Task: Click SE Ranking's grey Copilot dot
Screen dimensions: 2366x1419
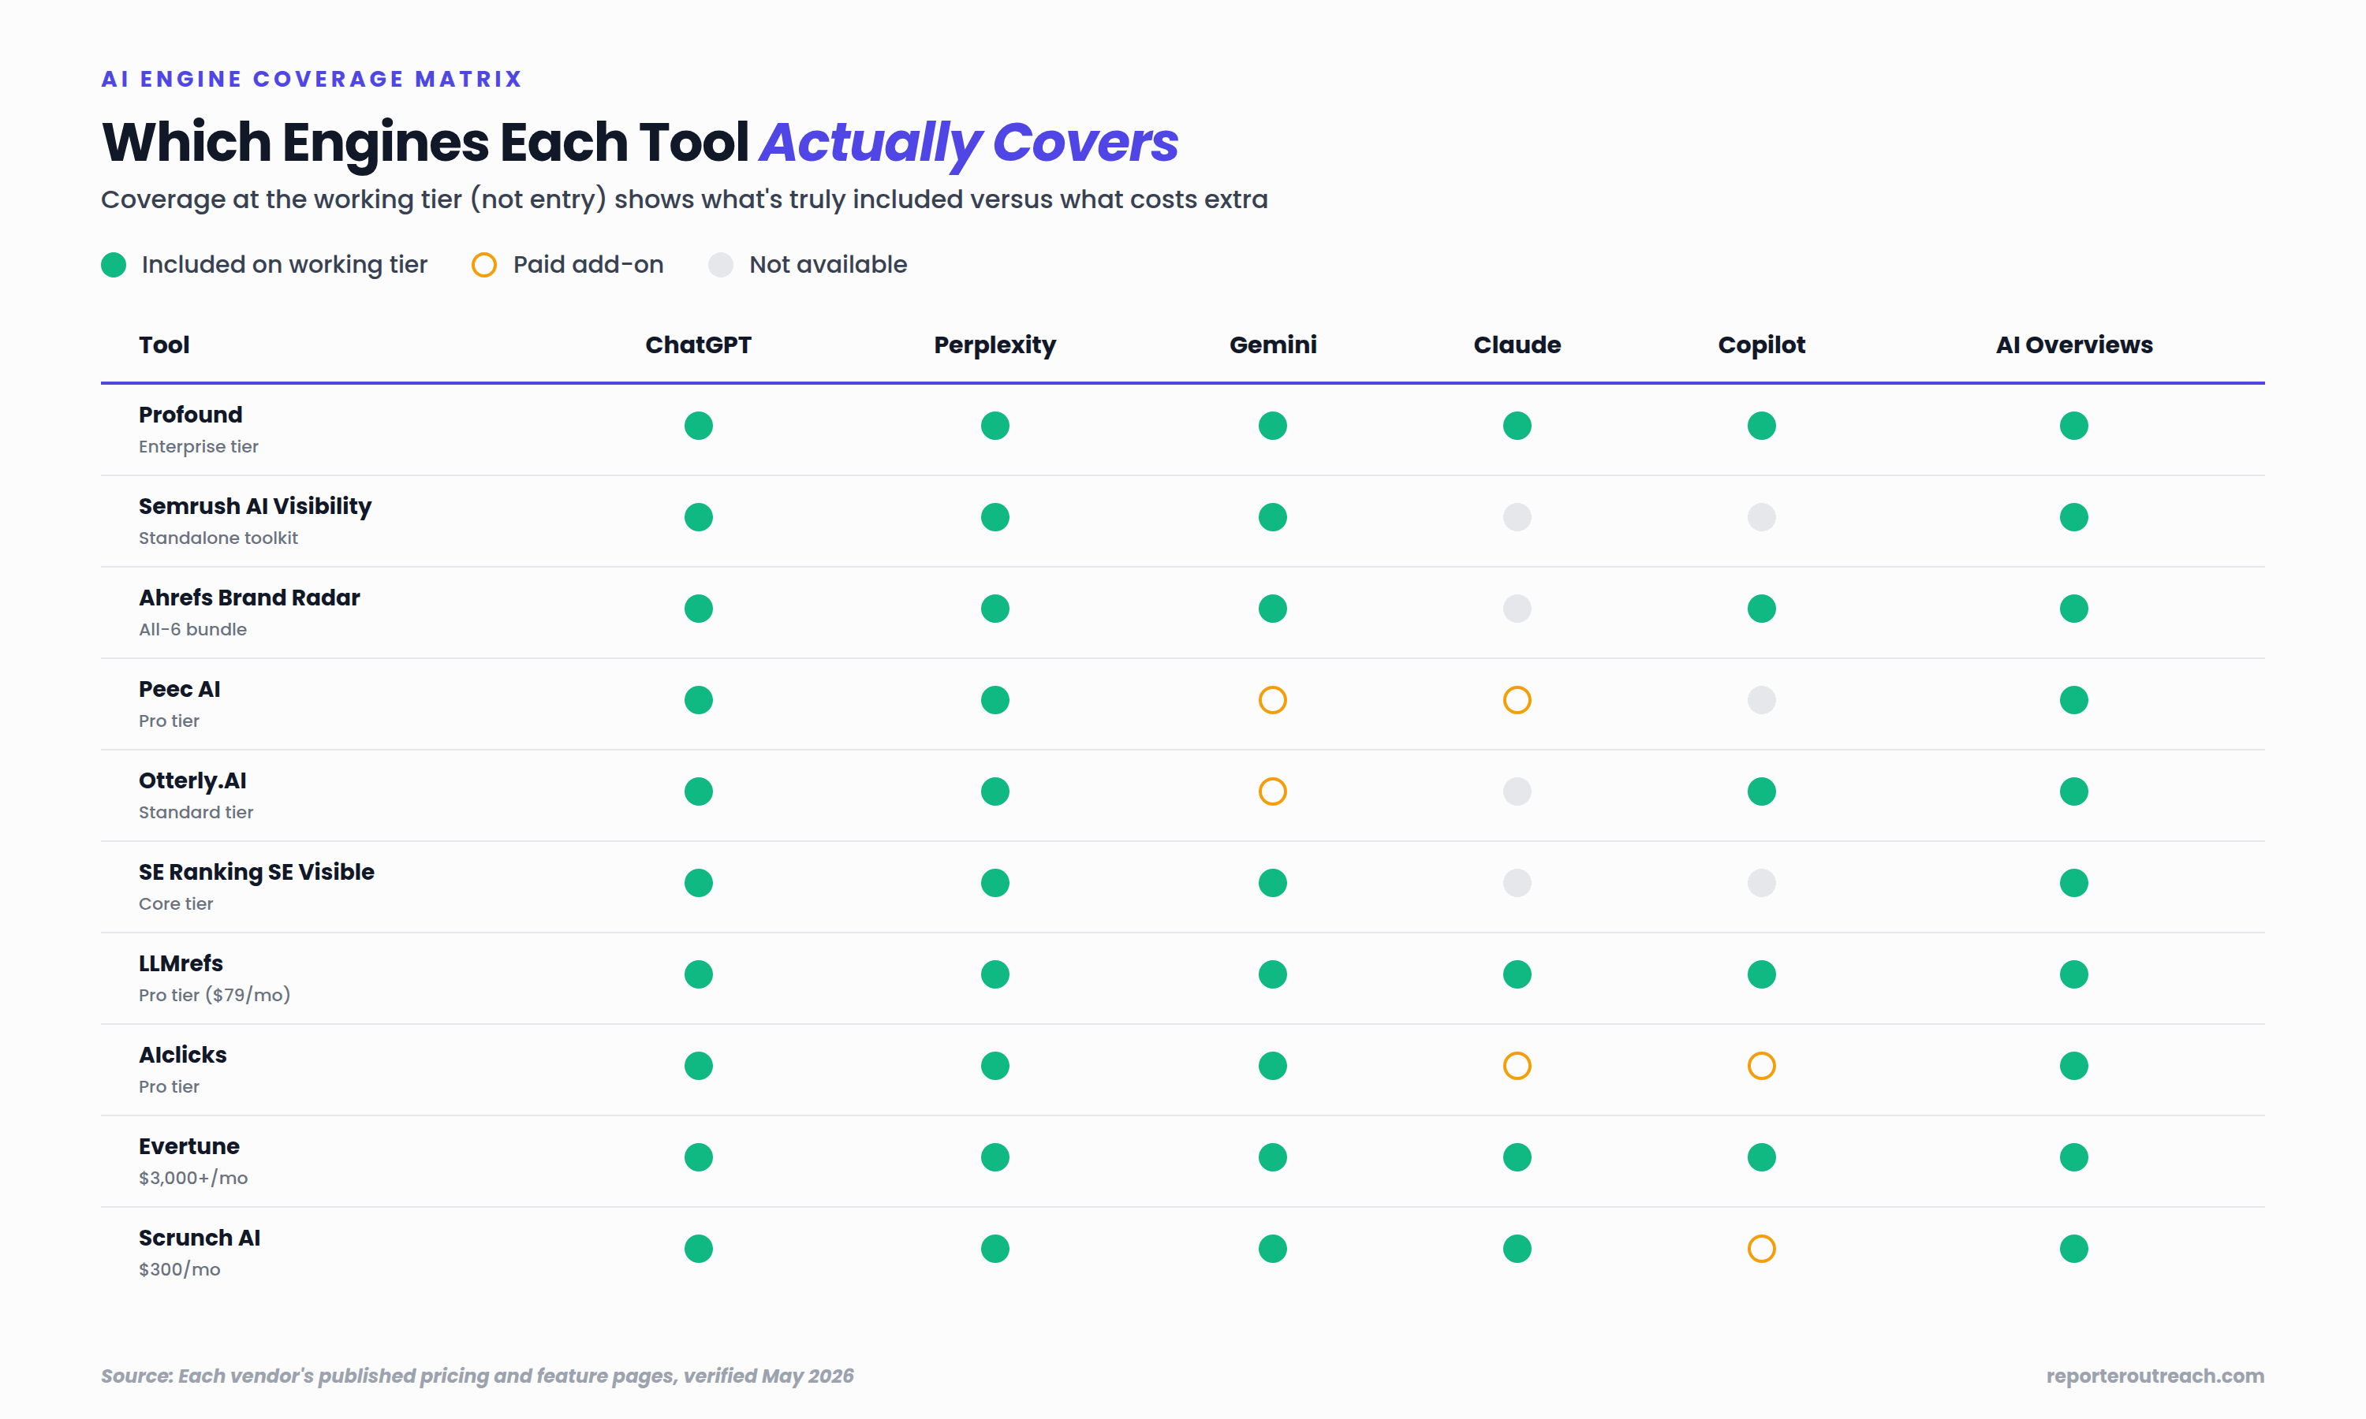Action: click(1762, 883)
